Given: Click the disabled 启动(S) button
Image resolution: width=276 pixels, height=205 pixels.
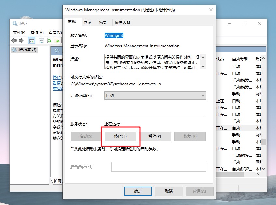Looking at the screenshot, I should (86, 136).
